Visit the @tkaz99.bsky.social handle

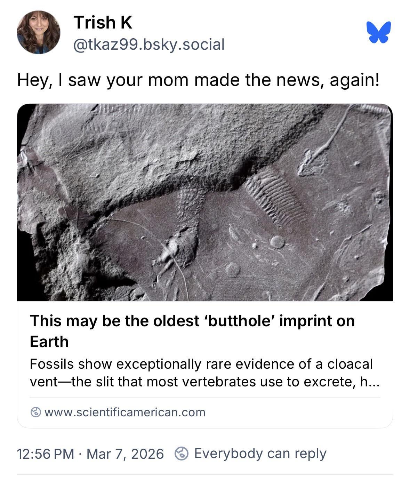pyautogui.click(x=149, y=45)
